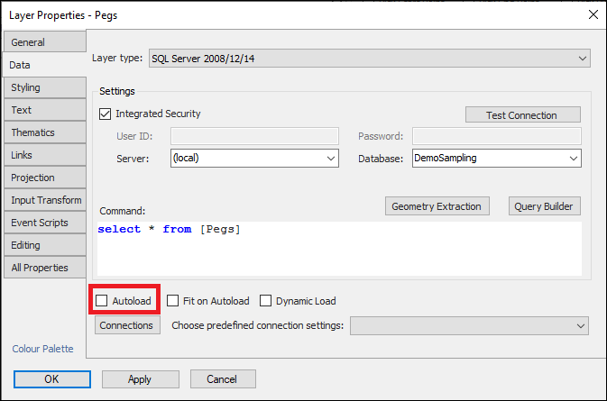Enable the Autoload checkbox

click(x=104, y=300)
